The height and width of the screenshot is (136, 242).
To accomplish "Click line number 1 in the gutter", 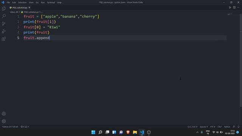I will 18,17.
